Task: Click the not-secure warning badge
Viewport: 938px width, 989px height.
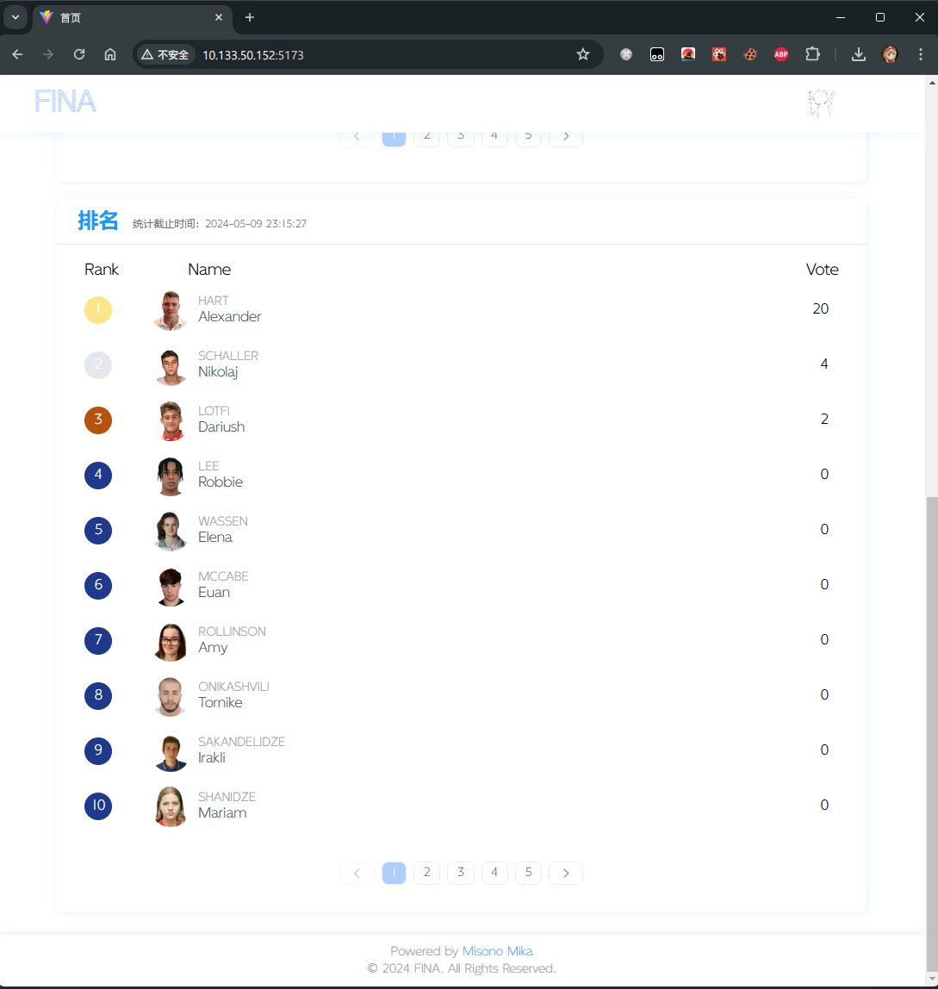Action: (x=165, y=55)
